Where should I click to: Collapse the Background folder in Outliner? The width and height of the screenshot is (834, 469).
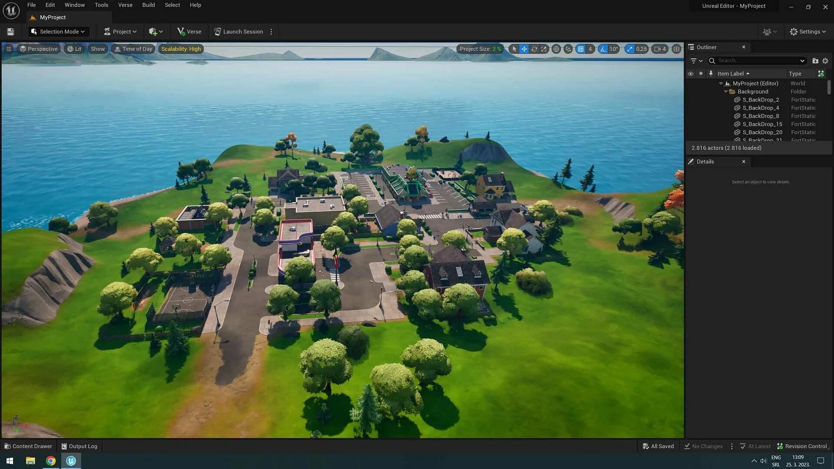(x=725, y=92)
